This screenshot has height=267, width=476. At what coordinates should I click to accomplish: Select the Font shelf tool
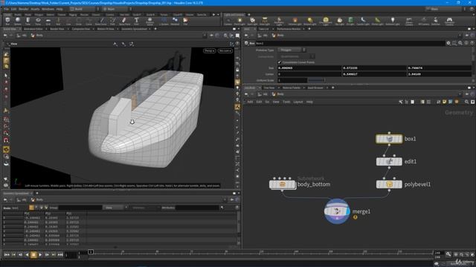[136, 21]
